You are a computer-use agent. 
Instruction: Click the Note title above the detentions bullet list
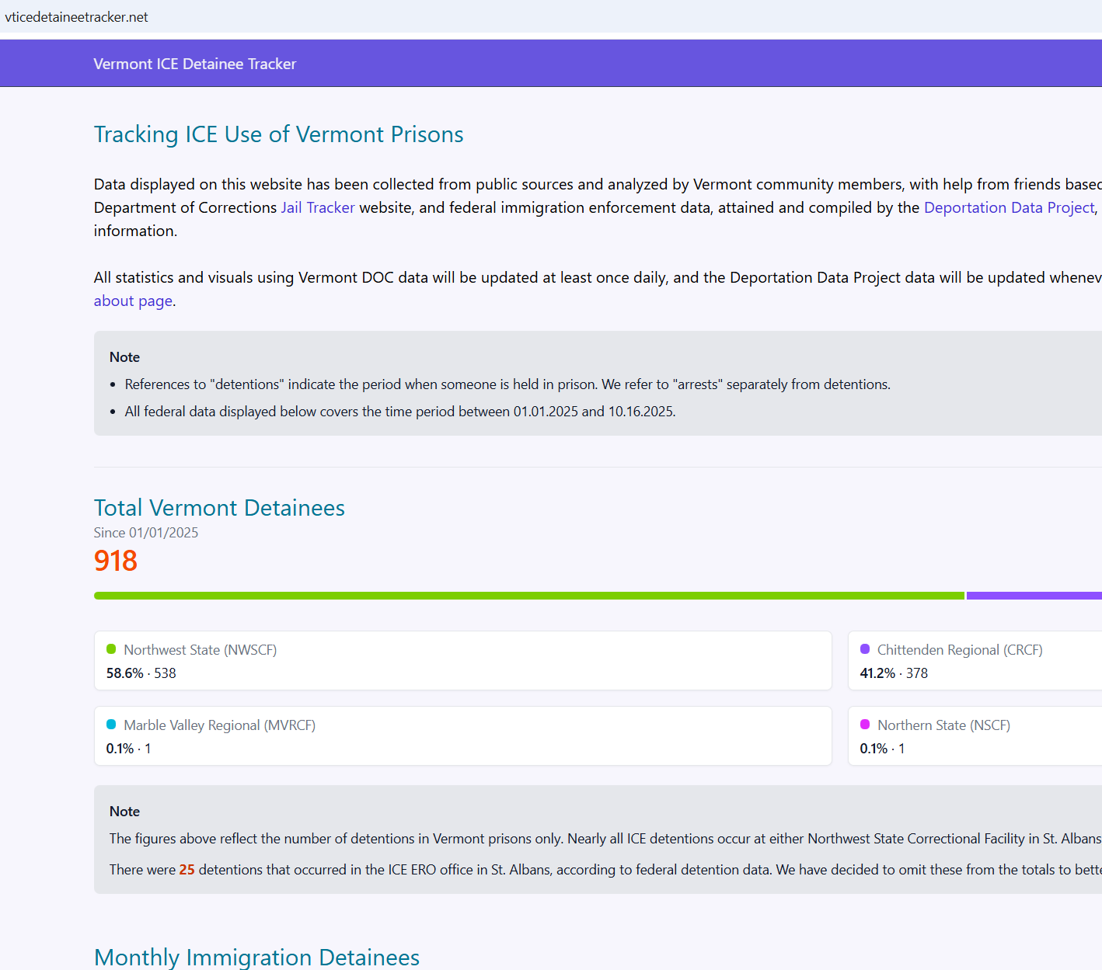pyautogui.click(x=124, y=357)
